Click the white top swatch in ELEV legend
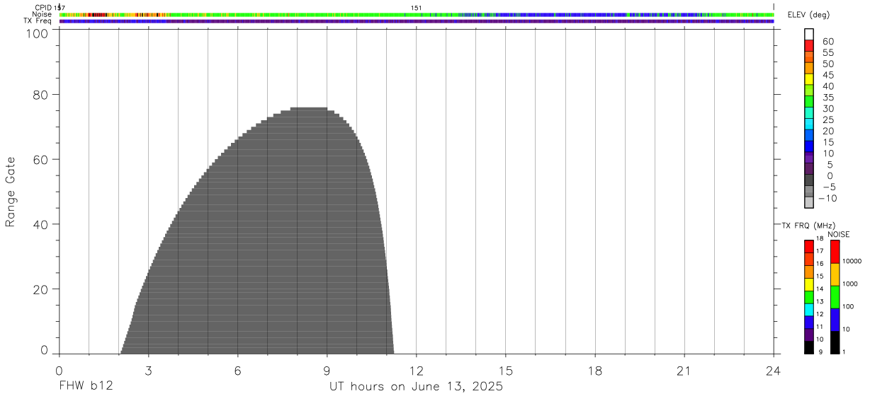 (x=809, y=34)
